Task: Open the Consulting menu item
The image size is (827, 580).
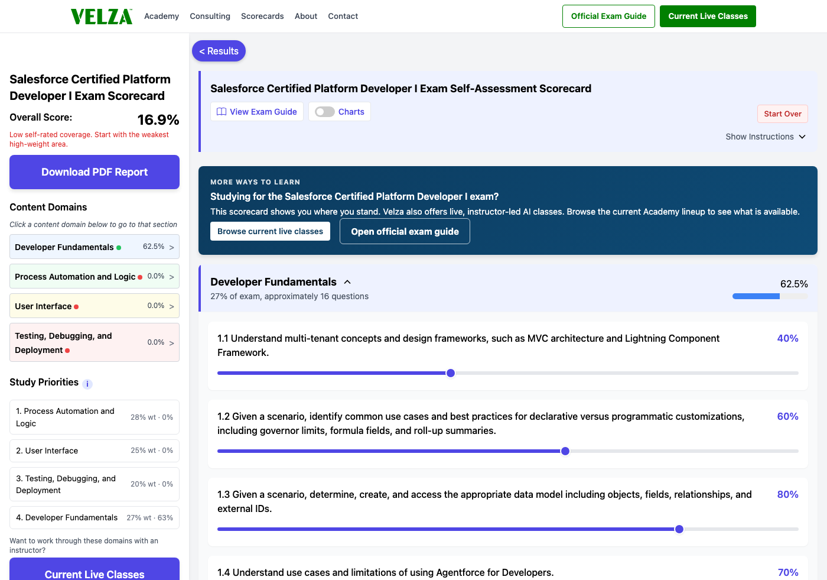Action: coord(210,16)
